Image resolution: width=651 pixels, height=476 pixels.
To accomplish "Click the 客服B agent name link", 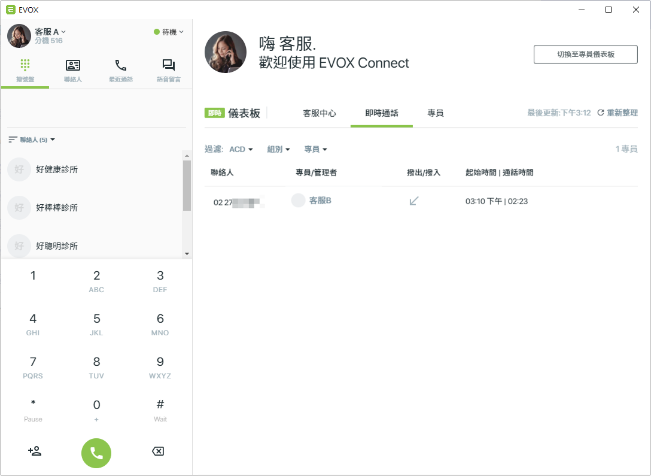I will click(x=320, y=201).
